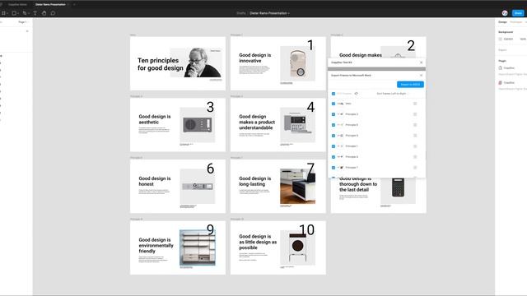The height and width of the screenshot is (296, 527).
Task: Select the Frame tool in the toolbar
Action: pyautogui.click(x=3, y=13)
